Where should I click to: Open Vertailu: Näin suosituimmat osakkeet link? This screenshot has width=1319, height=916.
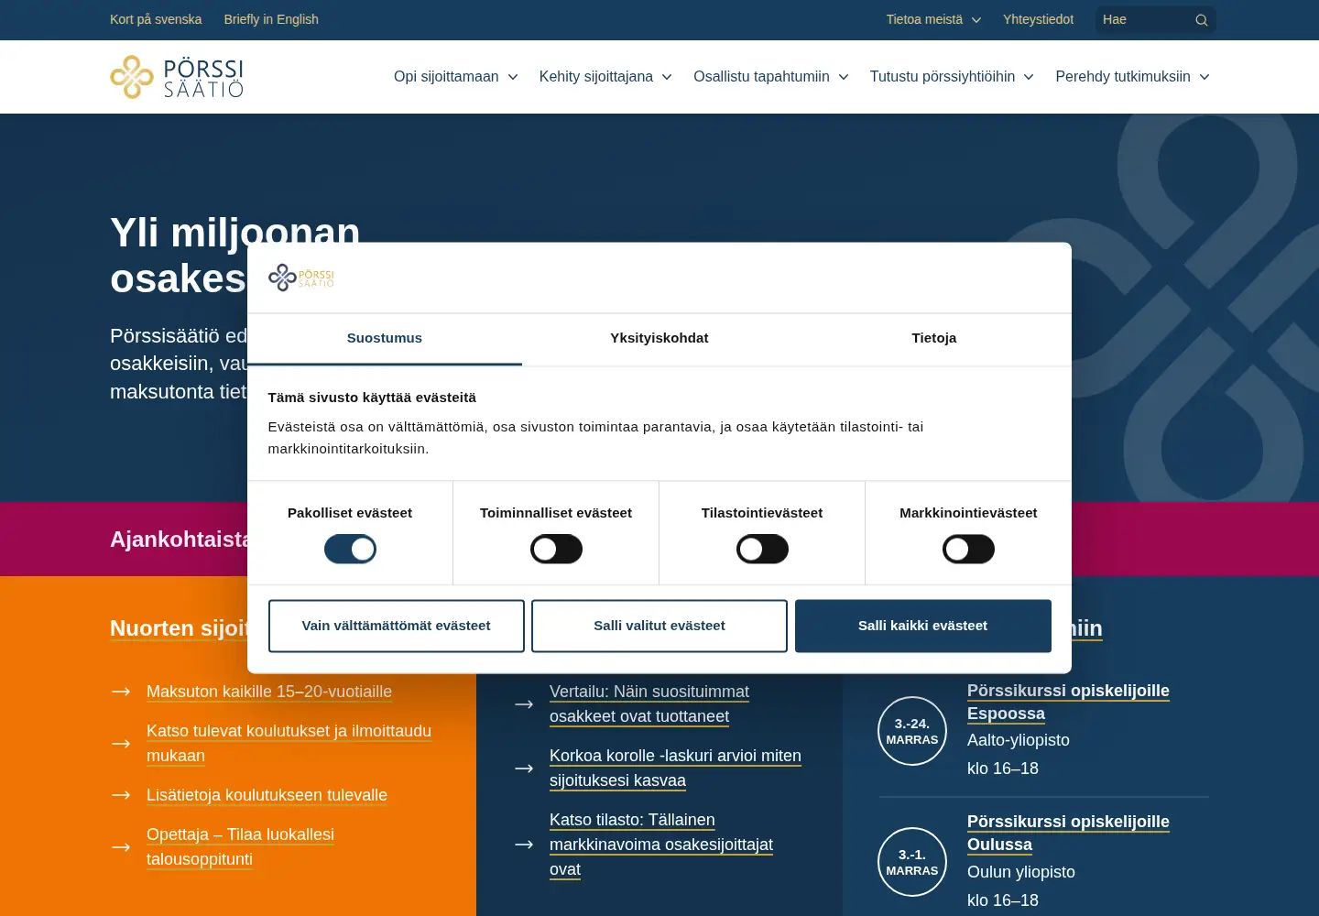[649, 704]
